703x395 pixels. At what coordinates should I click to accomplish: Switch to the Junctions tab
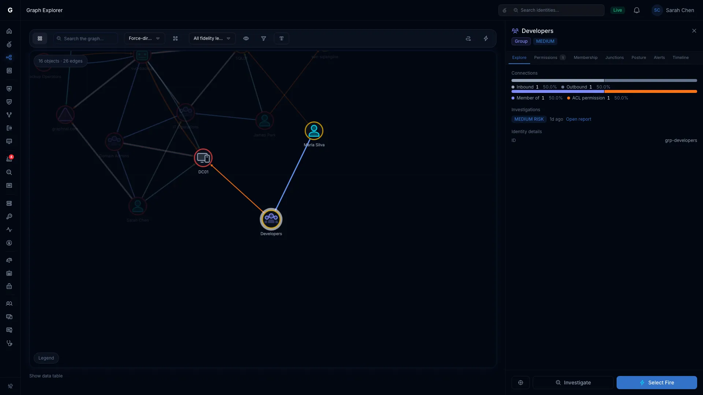614,58
